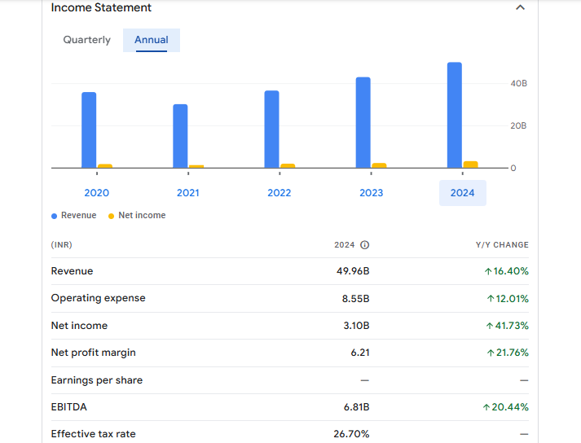Select highlighted year 2024 button
Image resolution: width=581 pixels, height=443 pixels.
462,193
